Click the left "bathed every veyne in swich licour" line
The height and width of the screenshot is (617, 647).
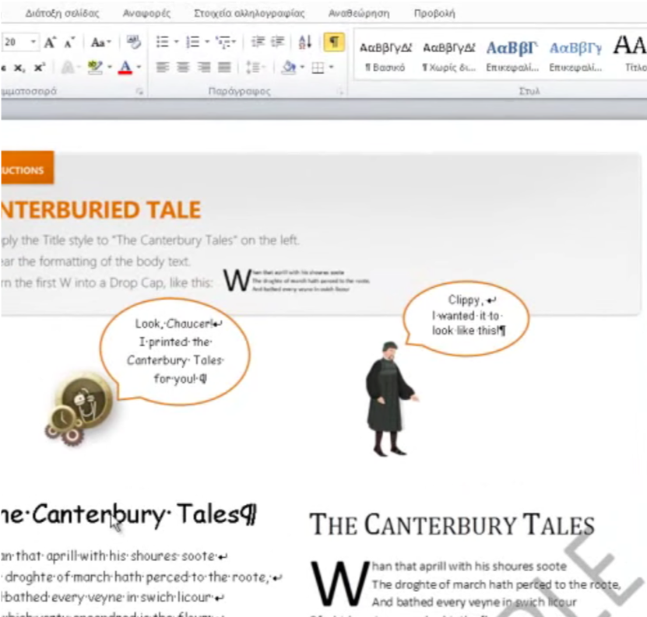(x=109, y=597)
